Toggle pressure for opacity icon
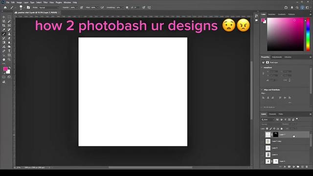Screen dimensions: 313x176 tap(82, 8)
